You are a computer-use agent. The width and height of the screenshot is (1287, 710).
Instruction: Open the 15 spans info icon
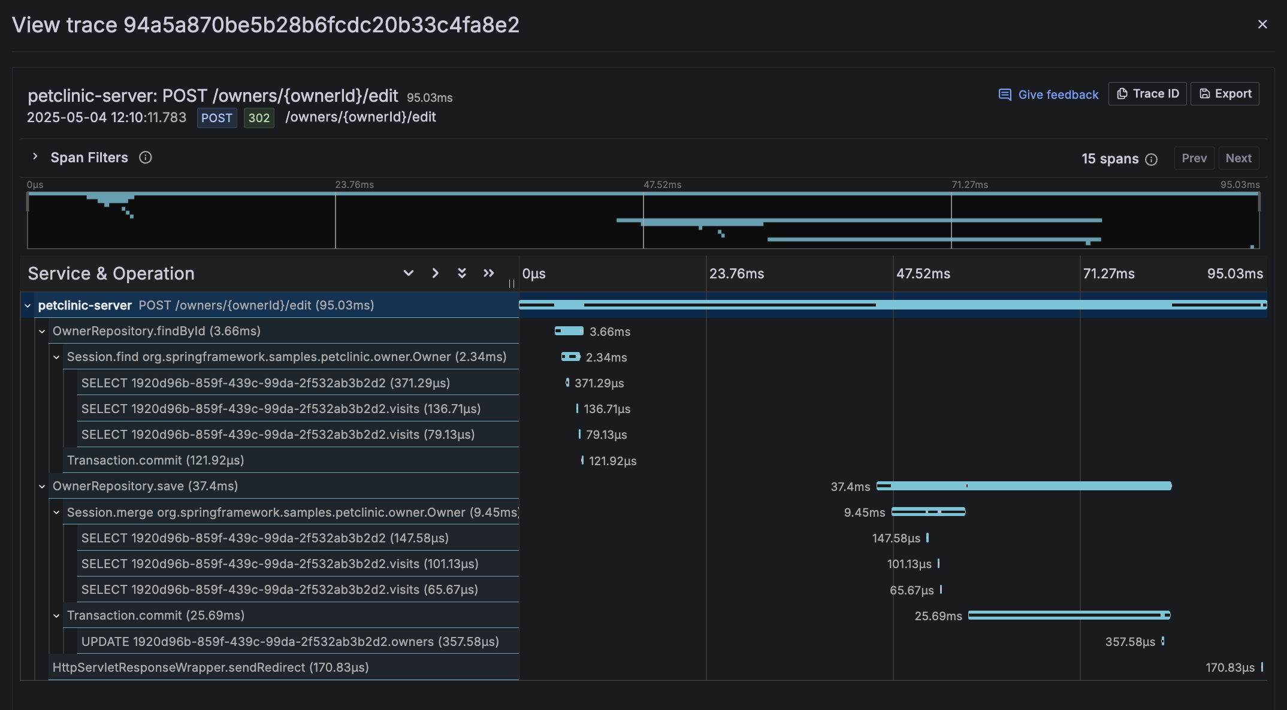1152,159
